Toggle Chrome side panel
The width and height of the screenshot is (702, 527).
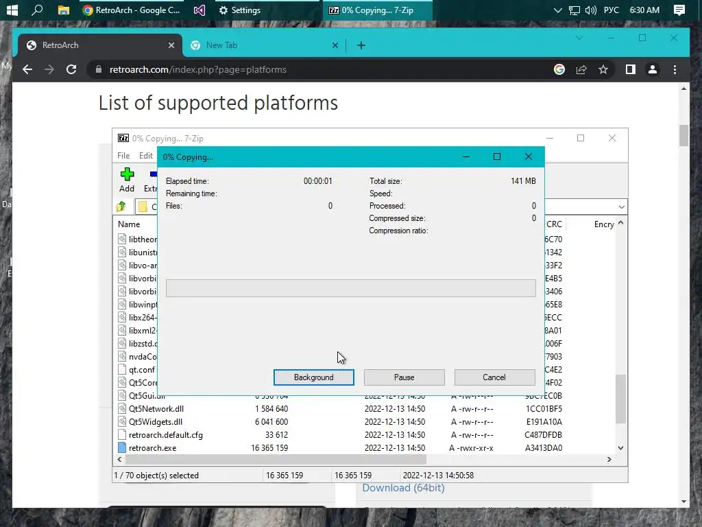631,69
